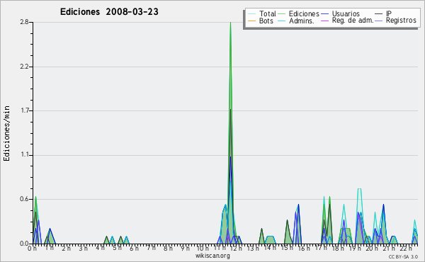Click the '16 h' x-axis label

[304, 249]
